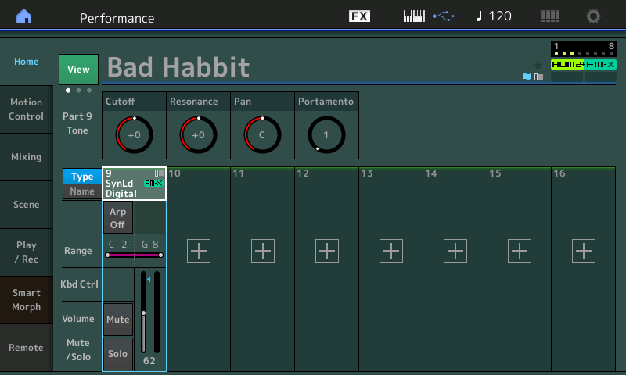The width and height of the screenshot is (626, 375).
Task: Tap the keyboard MIDI icon
Action: click(x=415, y=16)
